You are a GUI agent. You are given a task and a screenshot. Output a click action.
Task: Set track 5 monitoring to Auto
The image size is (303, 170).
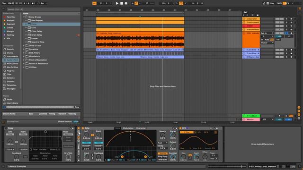pos(267,40)
